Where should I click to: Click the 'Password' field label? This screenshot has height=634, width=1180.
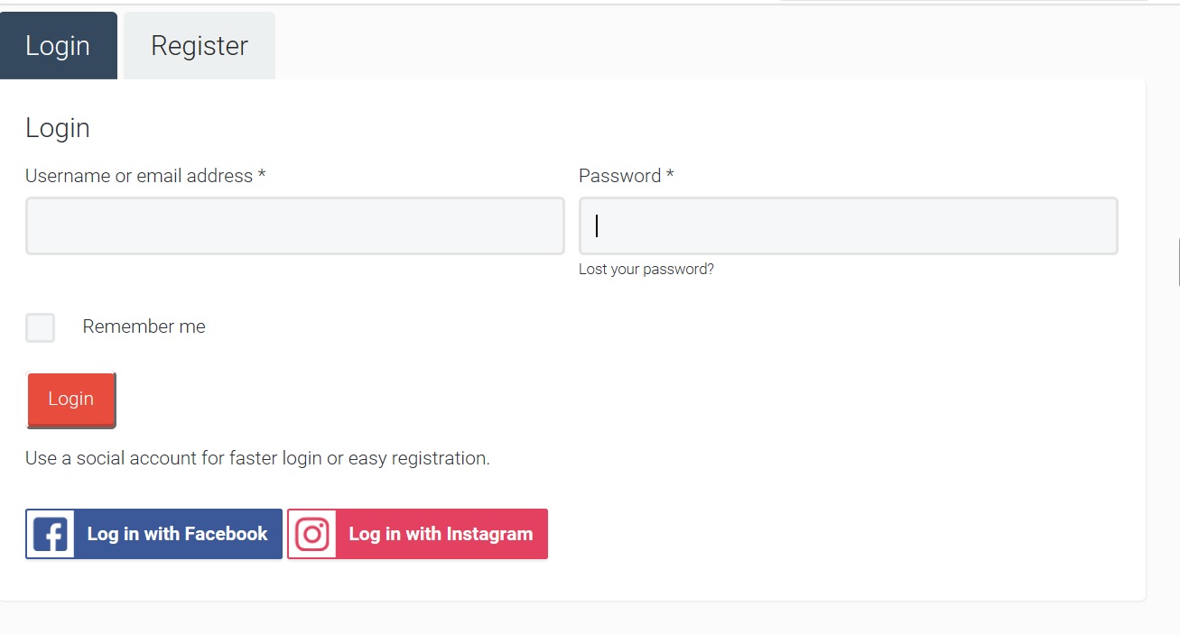[x=619, y=177]
